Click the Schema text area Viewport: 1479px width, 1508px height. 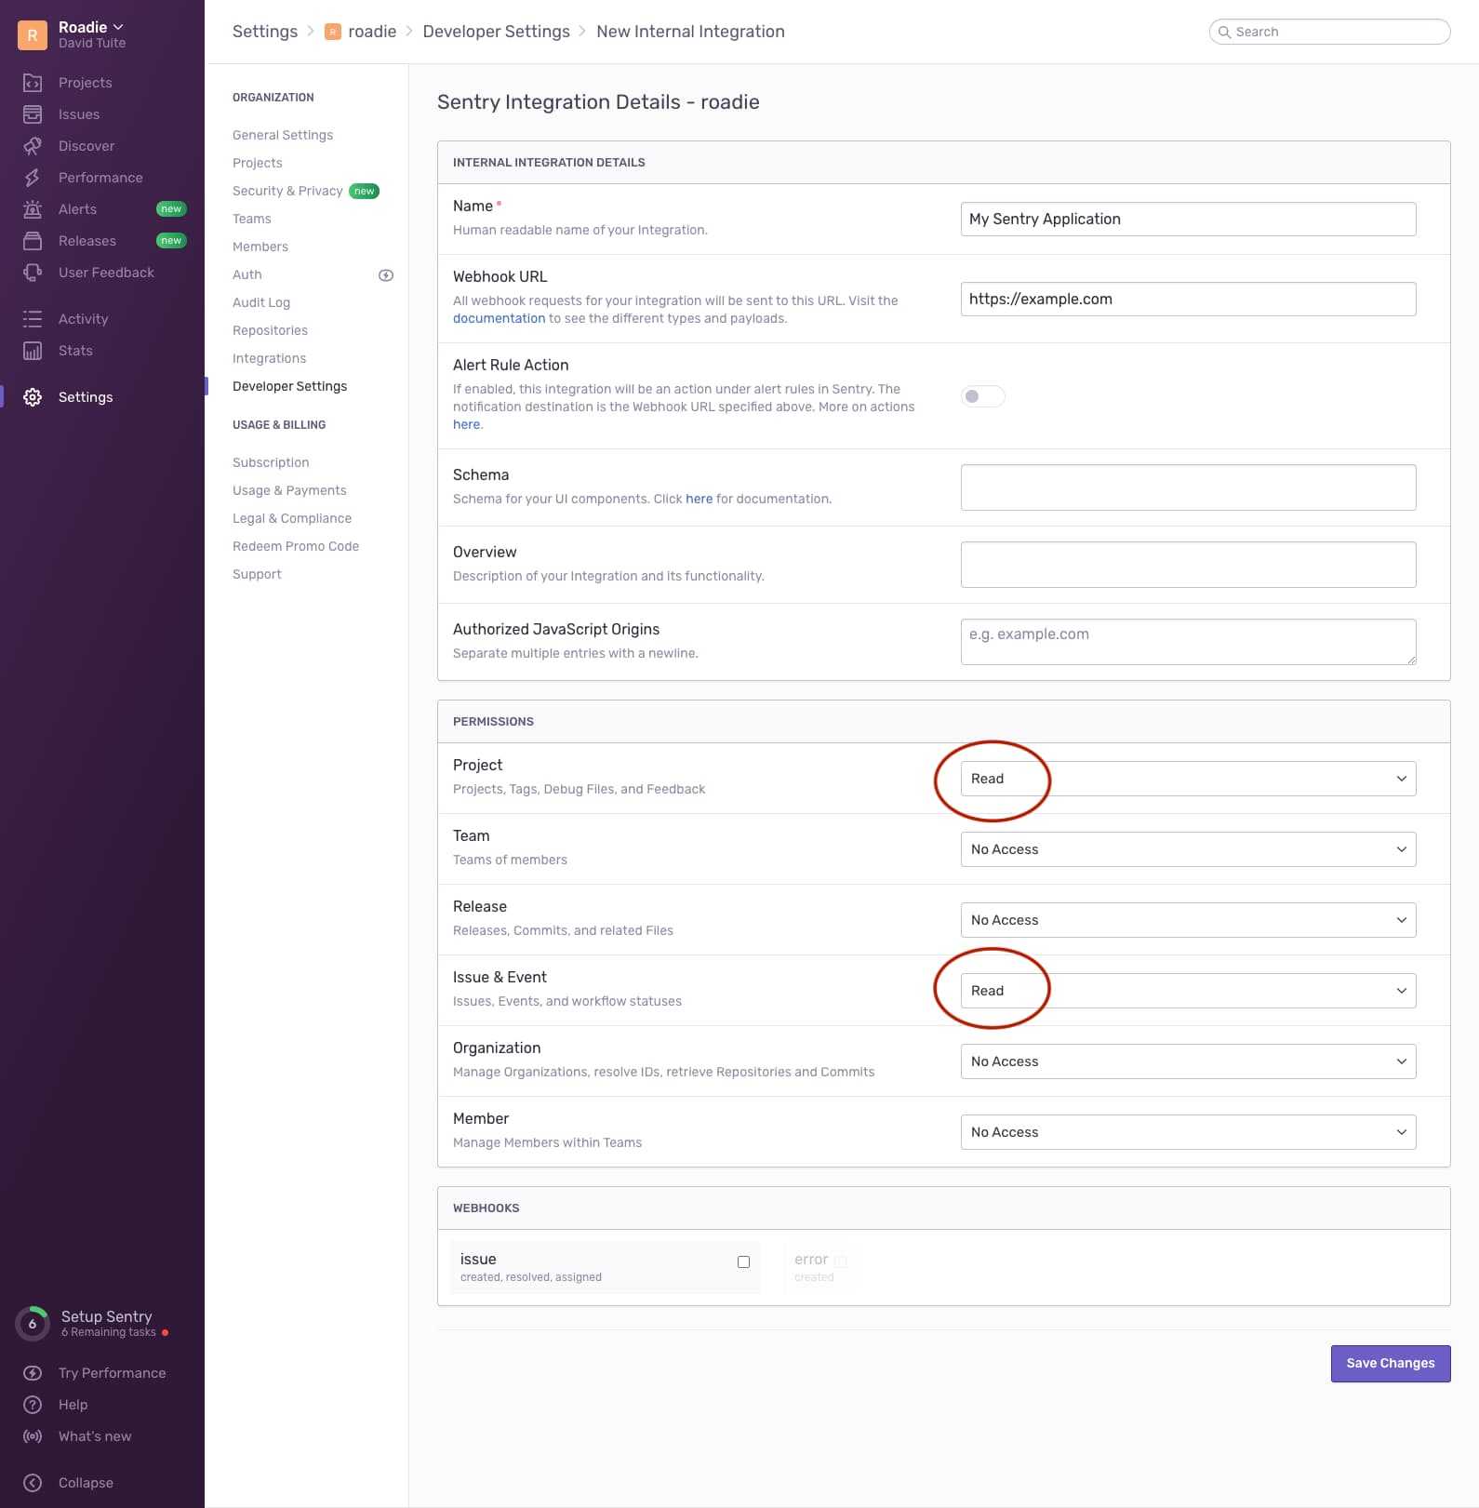pos(1188,487)
